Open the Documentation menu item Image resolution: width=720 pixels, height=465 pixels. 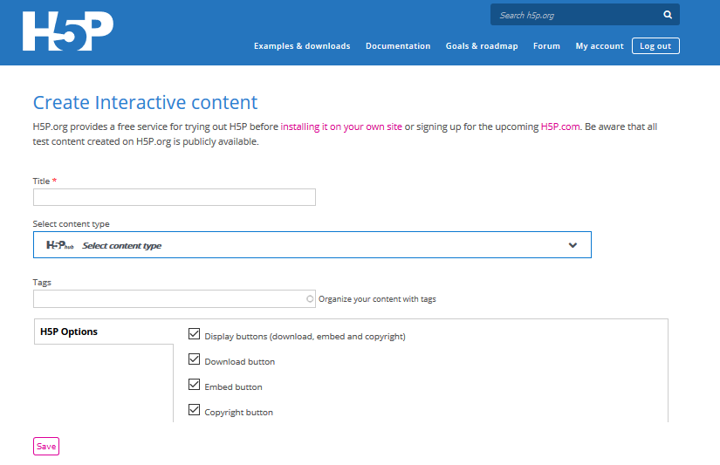tap(397, 46)
